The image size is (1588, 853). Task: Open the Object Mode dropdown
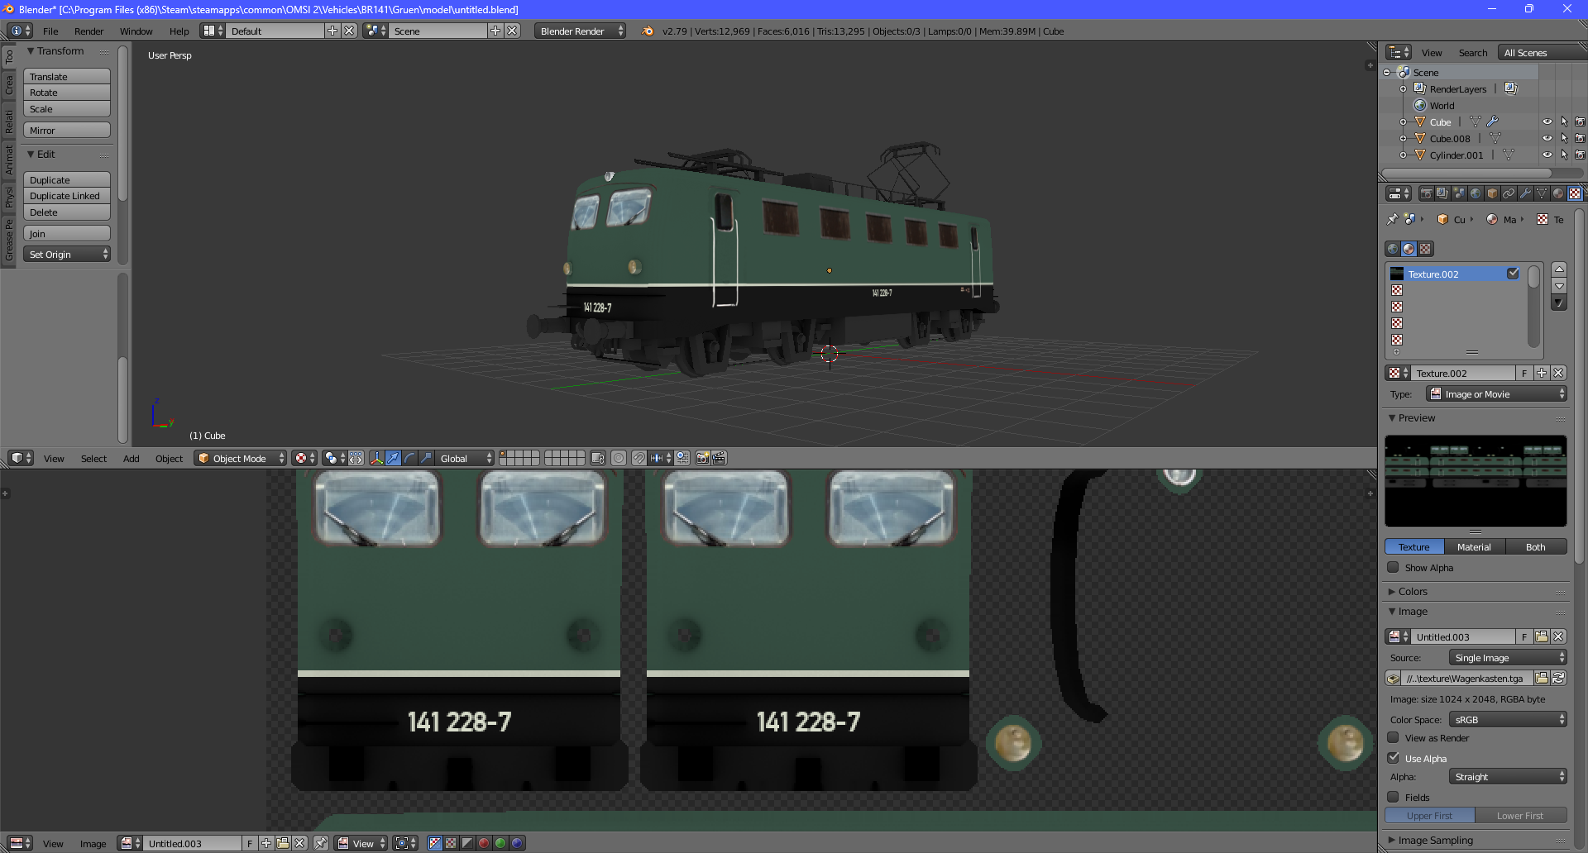pos(240,458)
